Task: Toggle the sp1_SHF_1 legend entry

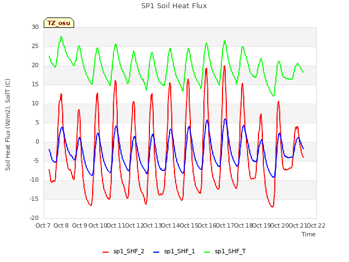Action: point(174,252)
